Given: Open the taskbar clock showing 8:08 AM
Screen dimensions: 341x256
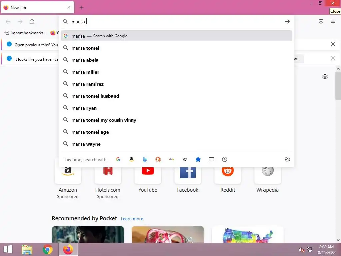Looking at the screenshot, I should point(326,250).
